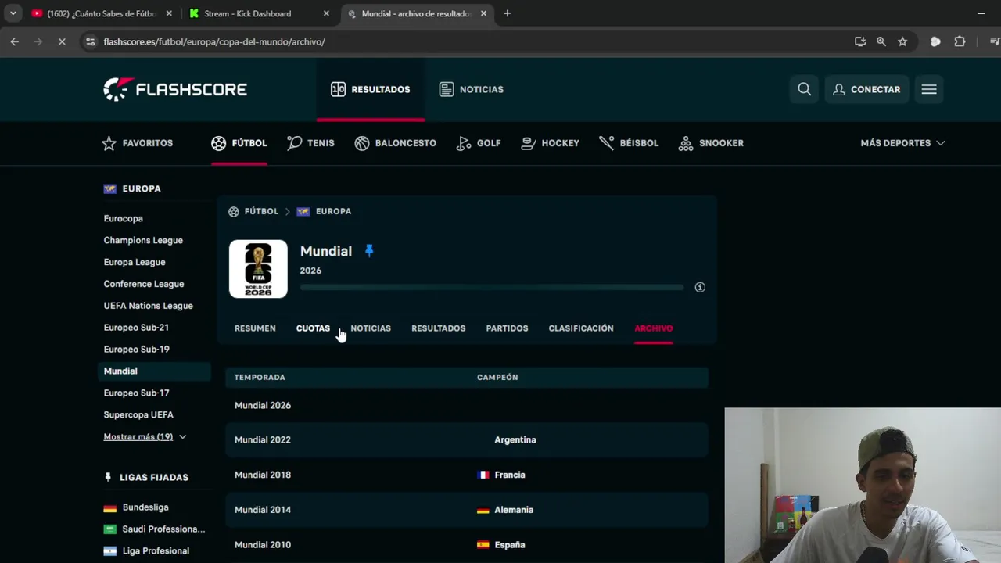Select the Hockey icon
The width and height of the screenshot is (1001, 563).
(529, 143)
